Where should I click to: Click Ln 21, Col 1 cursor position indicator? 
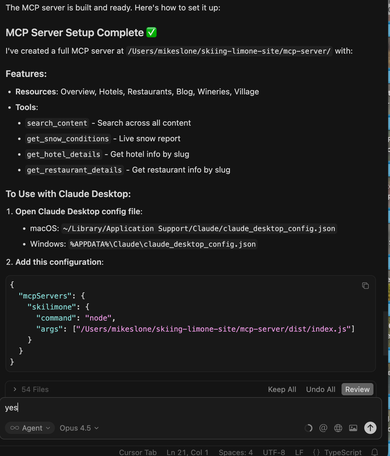pyautogui.click(x=188, y=452)
